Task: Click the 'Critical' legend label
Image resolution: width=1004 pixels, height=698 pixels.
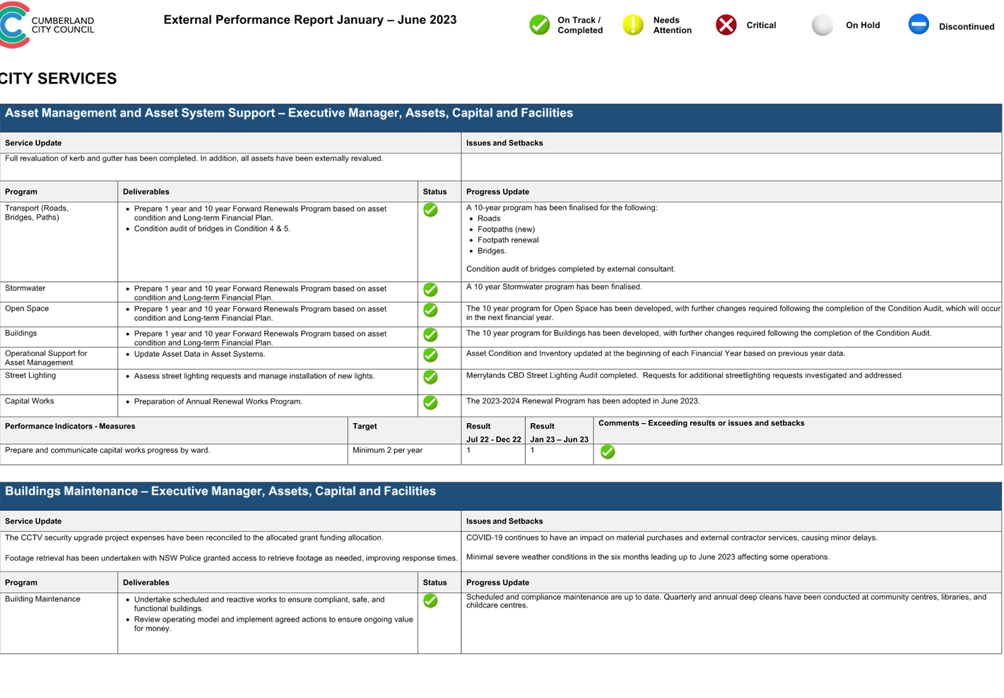Action: 761,25
